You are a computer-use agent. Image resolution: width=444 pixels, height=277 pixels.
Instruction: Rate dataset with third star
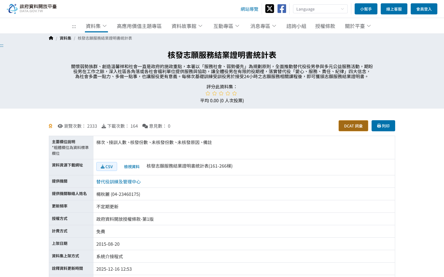(x=221, y=94)
